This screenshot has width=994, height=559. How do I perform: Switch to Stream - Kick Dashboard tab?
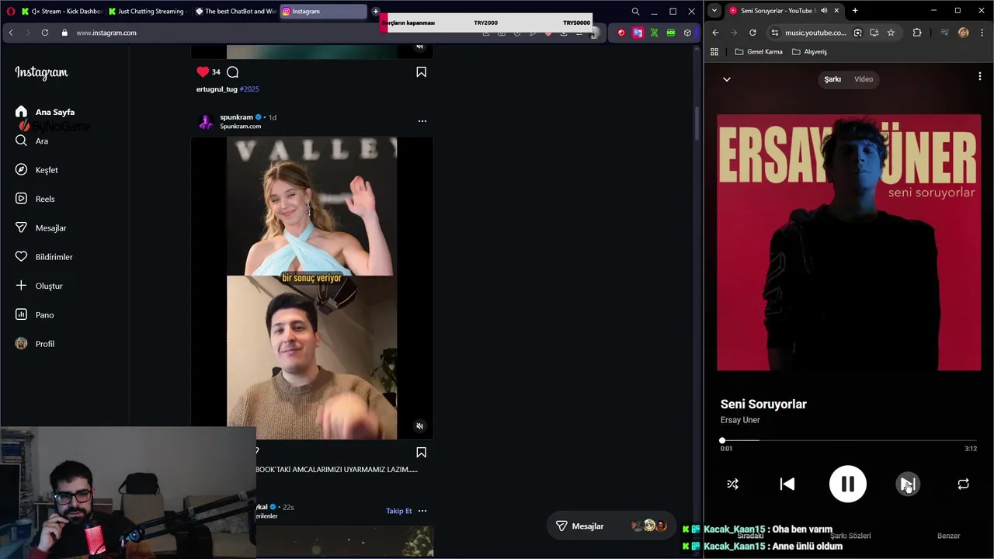point(62,11)
